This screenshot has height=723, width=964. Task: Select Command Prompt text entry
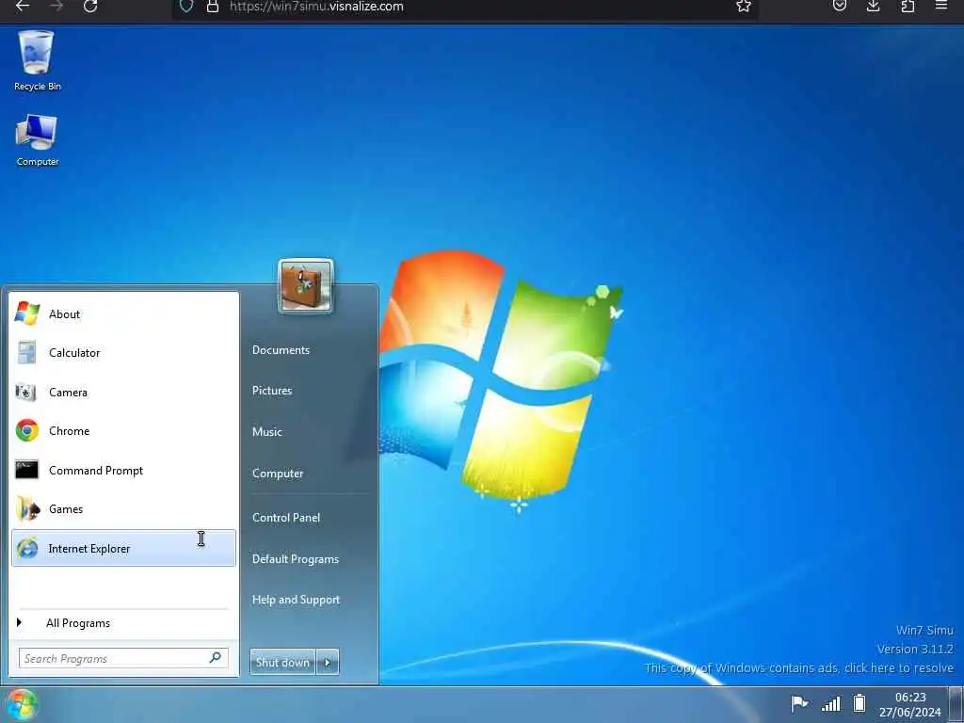[x=96, y=471]
